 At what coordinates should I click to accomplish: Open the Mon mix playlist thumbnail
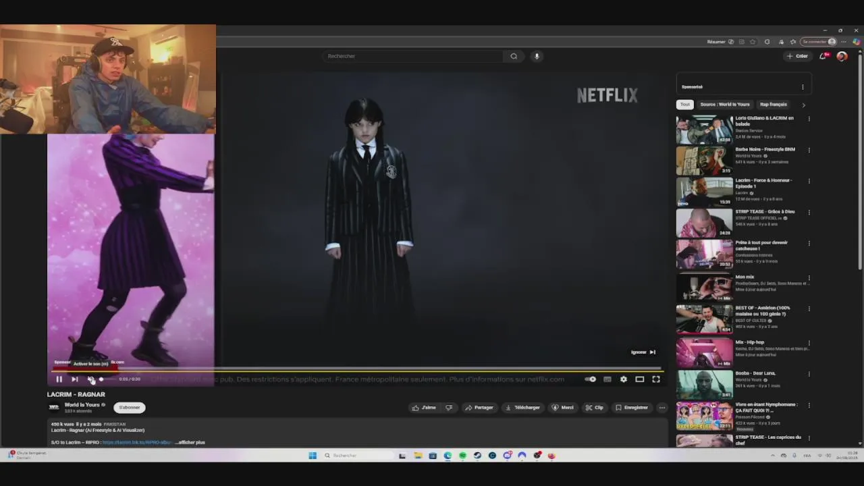coord(704,288)
